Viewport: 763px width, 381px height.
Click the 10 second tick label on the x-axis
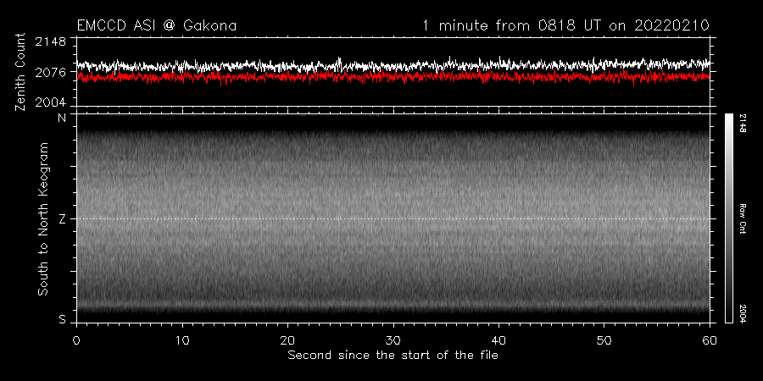coord(182,340)
